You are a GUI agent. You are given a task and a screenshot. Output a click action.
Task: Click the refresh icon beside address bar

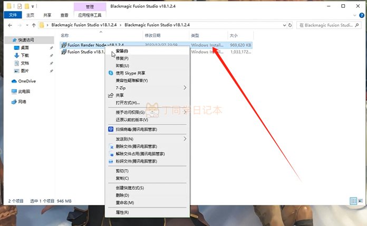(290, 25)
